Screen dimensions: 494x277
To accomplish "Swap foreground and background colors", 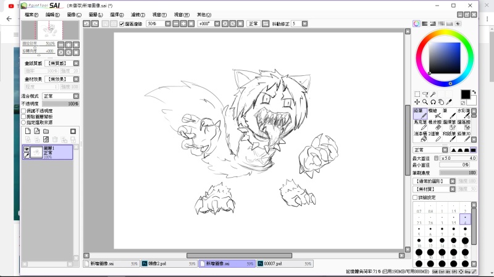I will coord(474,92).
